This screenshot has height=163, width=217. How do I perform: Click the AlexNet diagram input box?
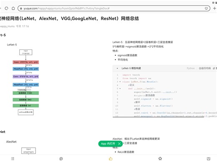pyautogui.click(x=28, y=150)
